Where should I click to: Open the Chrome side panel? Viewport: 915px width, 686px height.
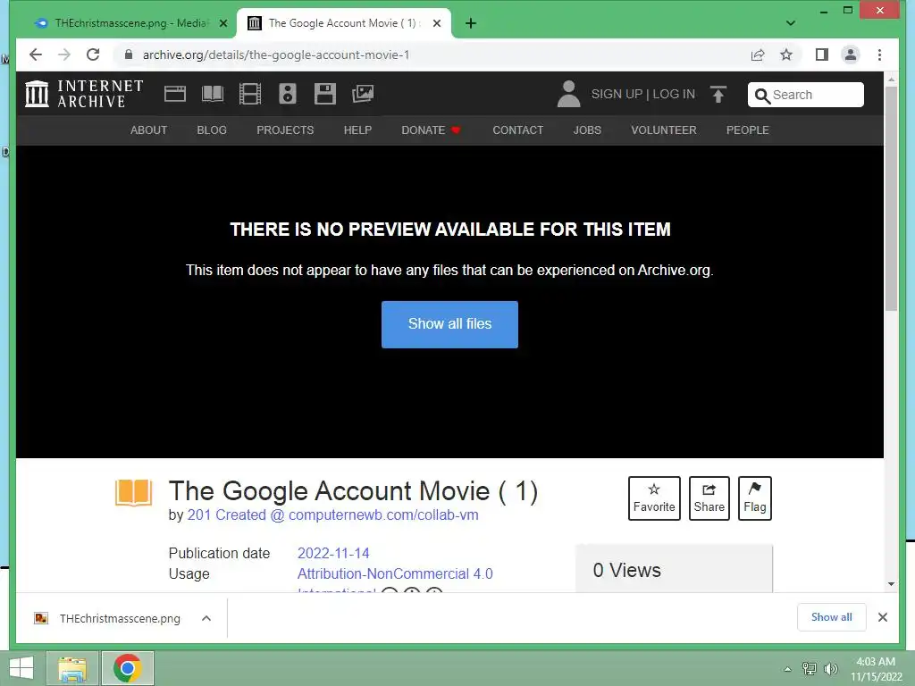coord(822,54)
